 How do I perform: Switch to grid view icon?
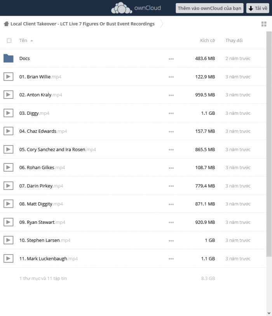coord(264,24)
